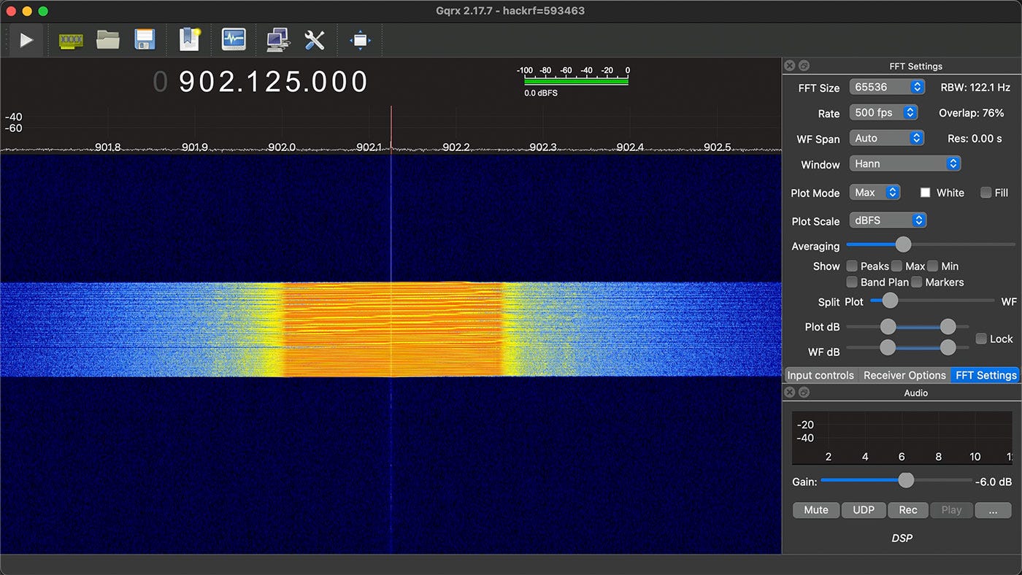Open the Window function dropdown showing Hann
The width and height of the screenshot is (1022, 575).
[x=905, y=163]
